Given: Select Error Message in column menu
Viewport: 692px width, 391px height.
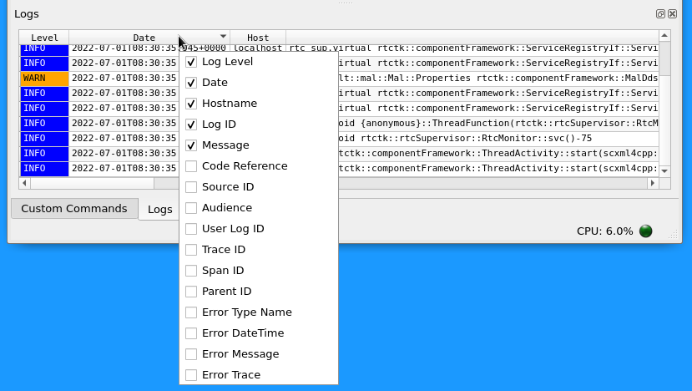Looking at the screenshot, I should 240,354.
